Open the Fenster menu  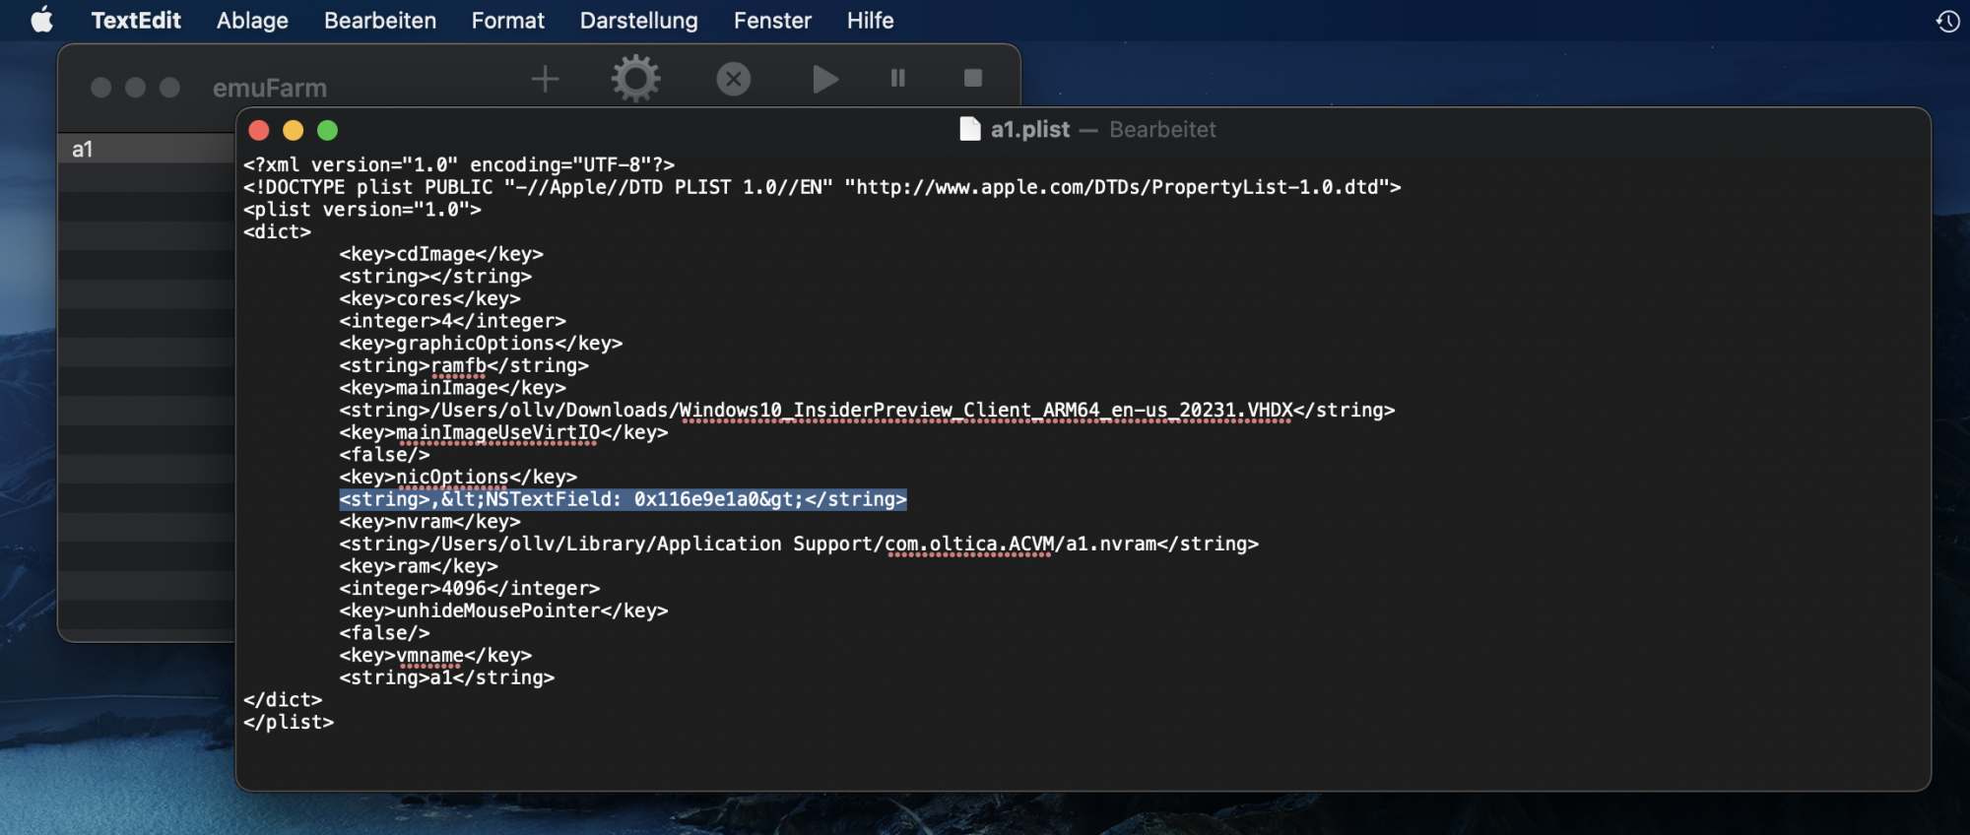772,20
